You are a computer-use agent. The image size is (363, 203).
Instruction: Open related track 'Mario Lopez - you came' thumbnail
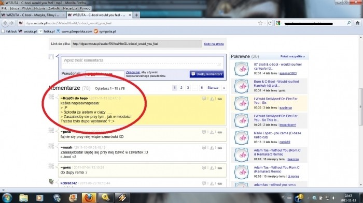(242, 137)
